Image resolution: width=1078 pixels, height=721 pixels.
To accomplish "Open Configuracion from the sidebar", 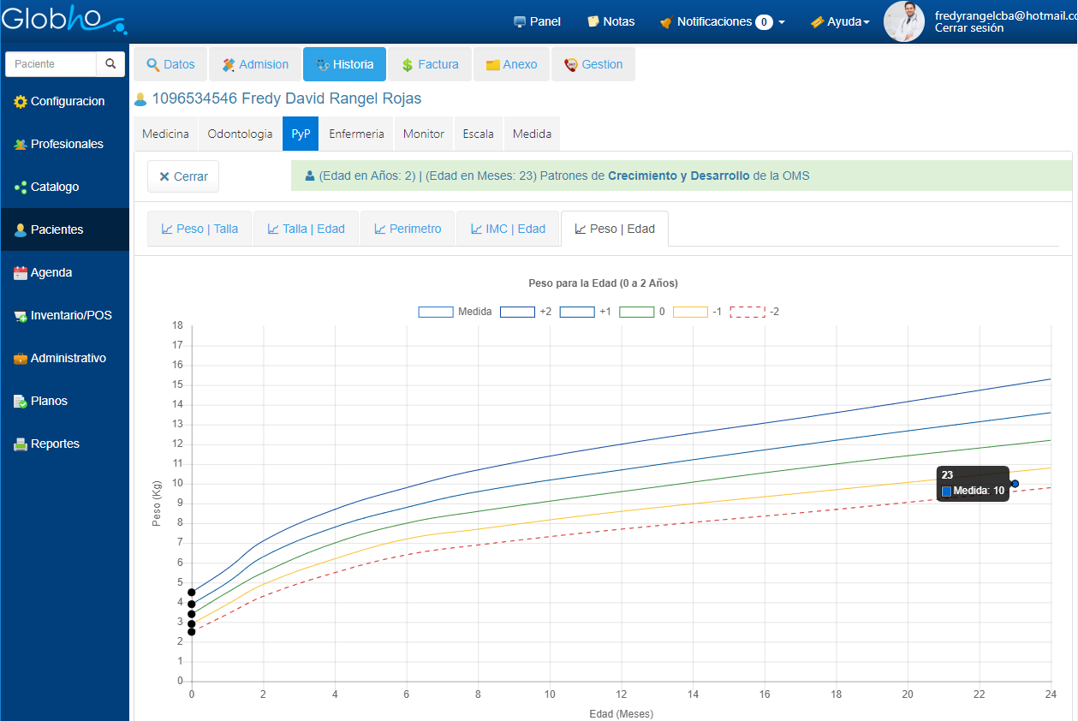I will (60, 101).
